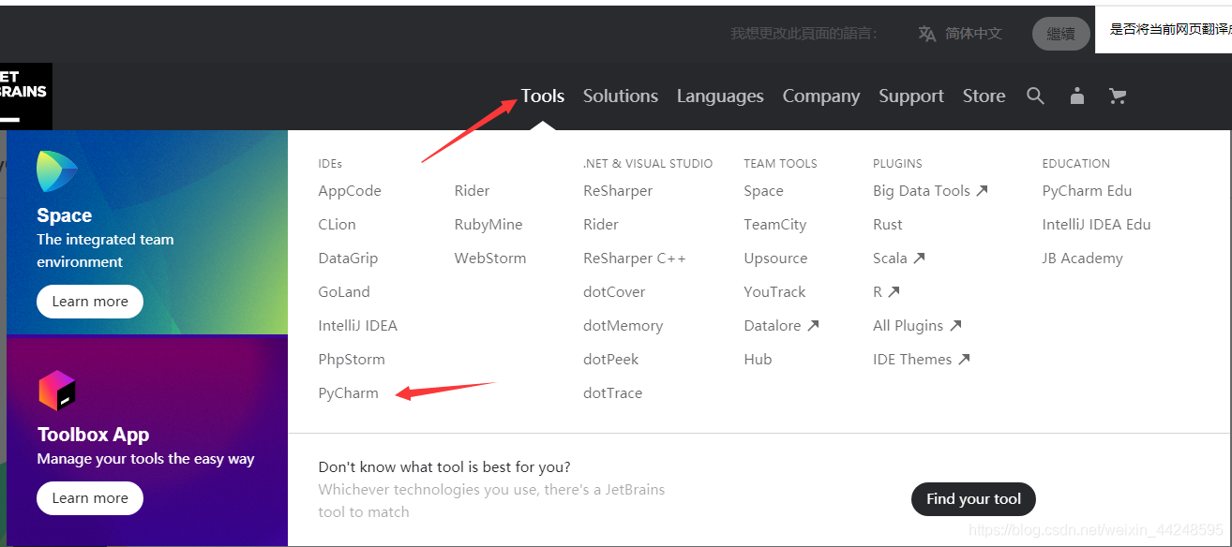Open the Company menu
The image size is (1232, 547).
click(x=821, y=96)
